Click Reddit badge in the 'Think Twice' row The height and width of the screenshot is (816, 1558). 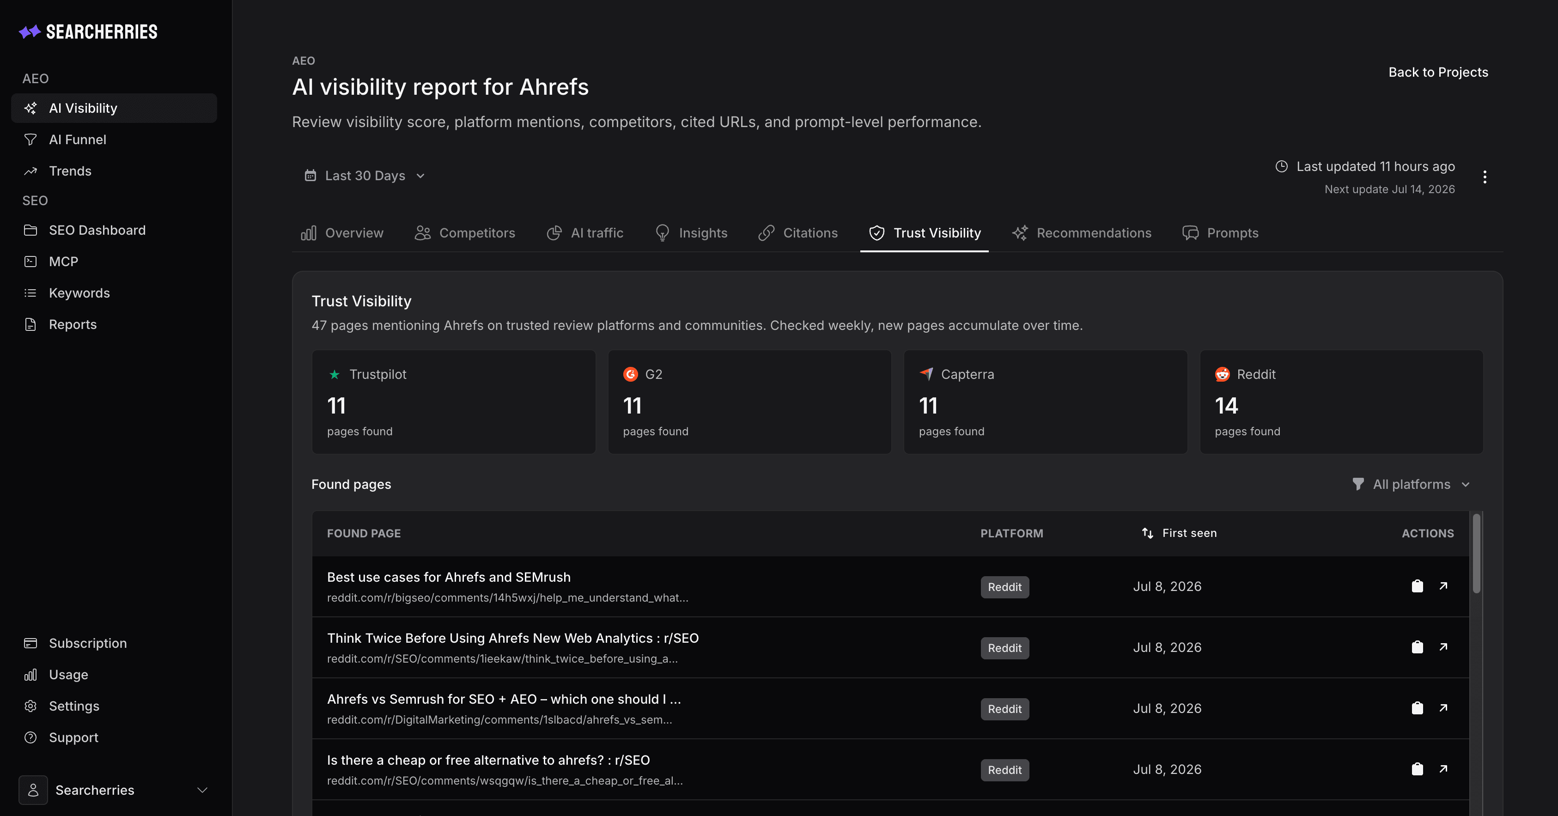[x=1004, y=648]
